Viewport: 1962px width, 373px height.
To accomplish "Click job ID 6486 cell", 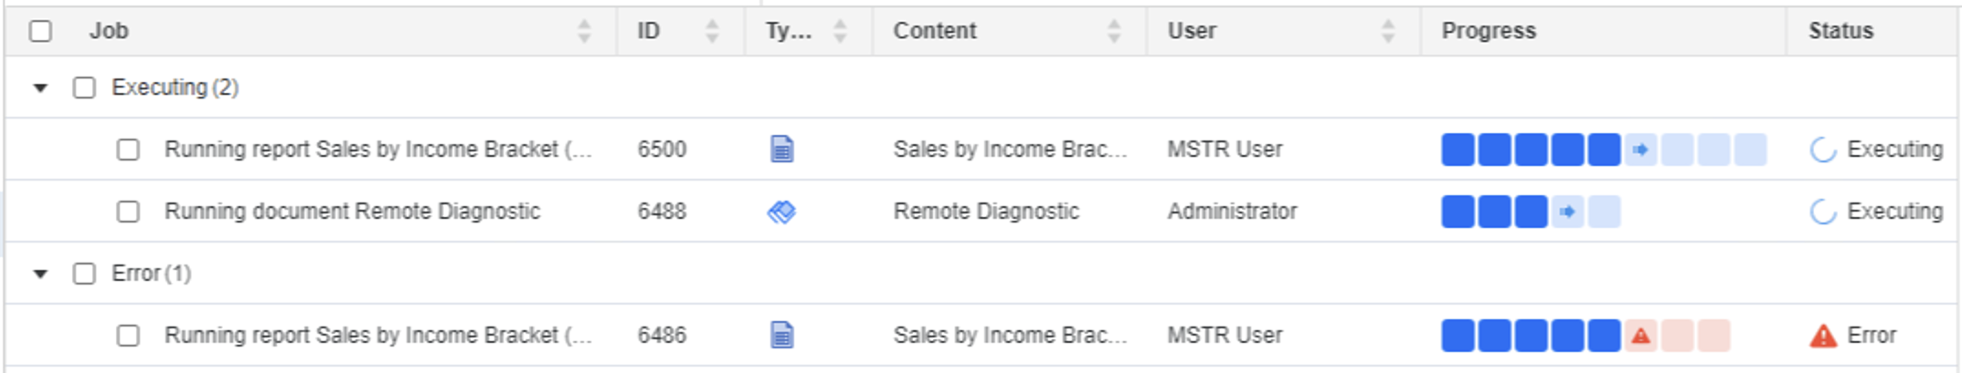I will tap(661, 336).
